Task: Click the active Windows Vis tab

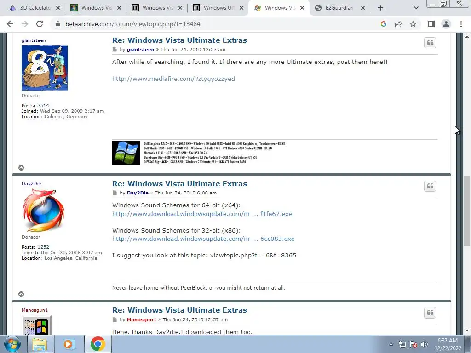Action: tap(279, 8)
